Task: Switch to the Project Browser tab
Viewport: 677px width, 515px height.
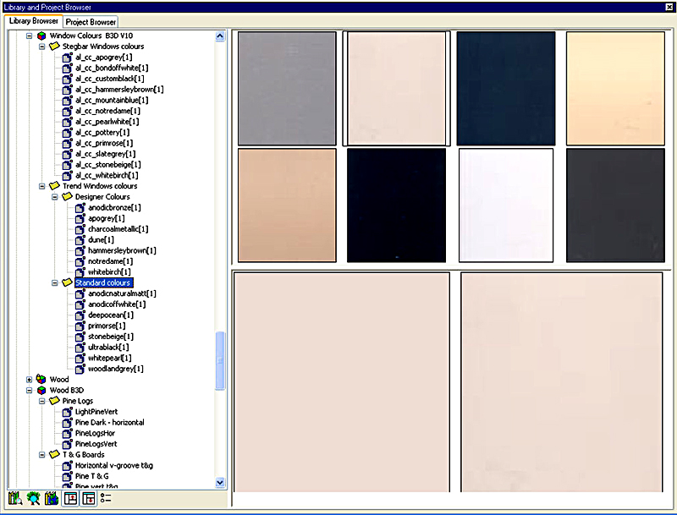Action: (91, 21)
